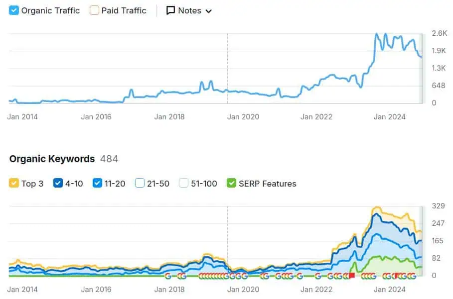
Task: Uncheck the Organic Traffic checkbox
Action: click(14, 10)
